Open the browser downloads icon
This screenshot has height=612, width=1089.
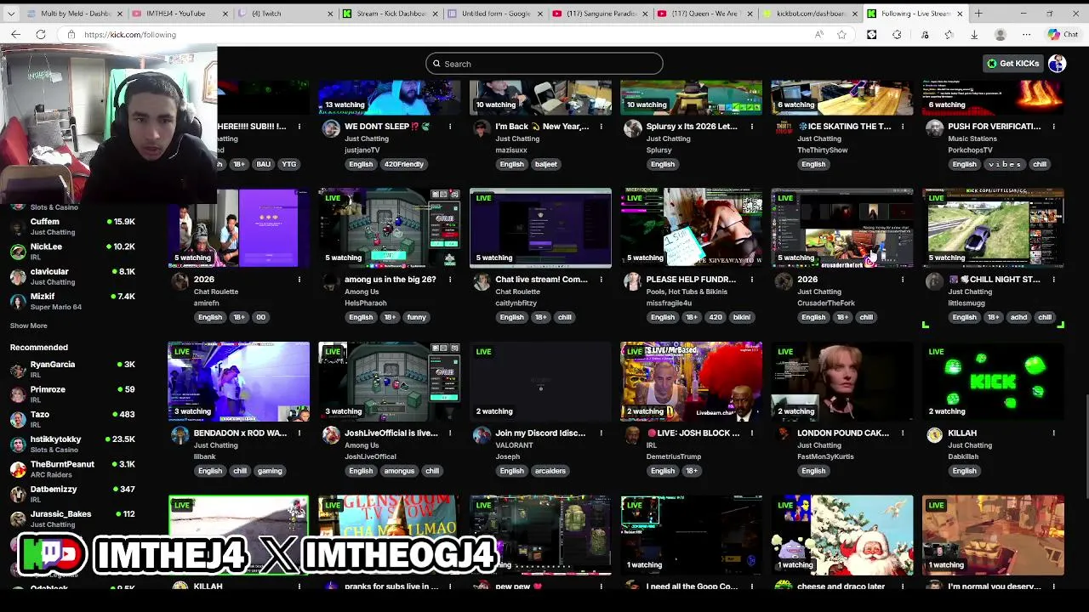point(974,35)
